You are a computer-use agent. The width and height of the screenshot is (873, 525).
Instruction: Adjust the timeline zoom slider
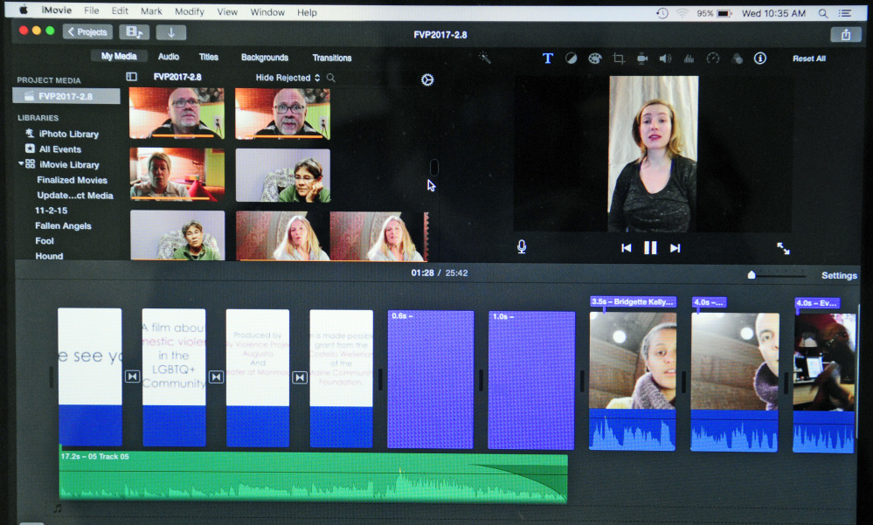pos(752,275)
